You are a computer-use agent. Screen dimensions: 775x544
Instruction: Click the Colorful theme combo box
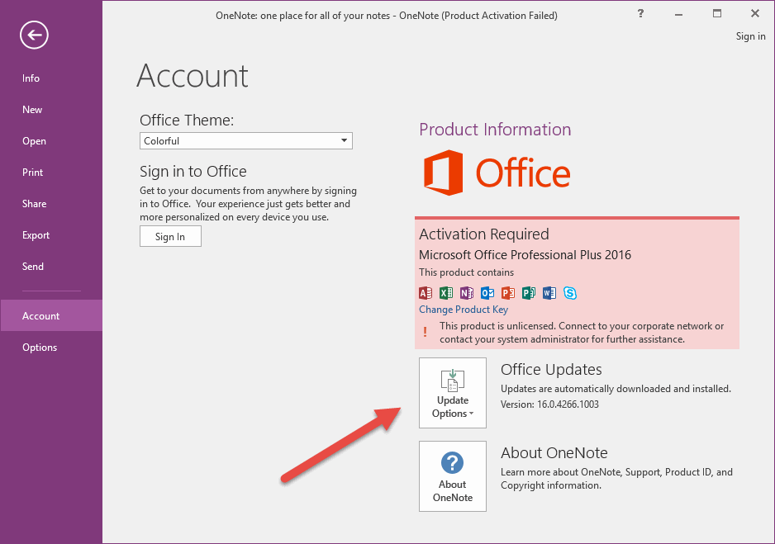246,140
